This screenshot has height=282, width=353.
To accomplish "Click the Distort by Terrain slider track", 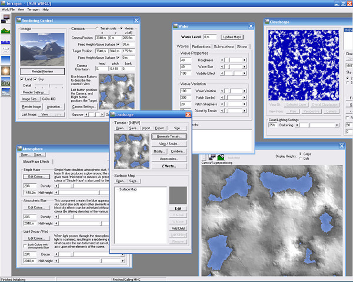I will pos(233,110).
